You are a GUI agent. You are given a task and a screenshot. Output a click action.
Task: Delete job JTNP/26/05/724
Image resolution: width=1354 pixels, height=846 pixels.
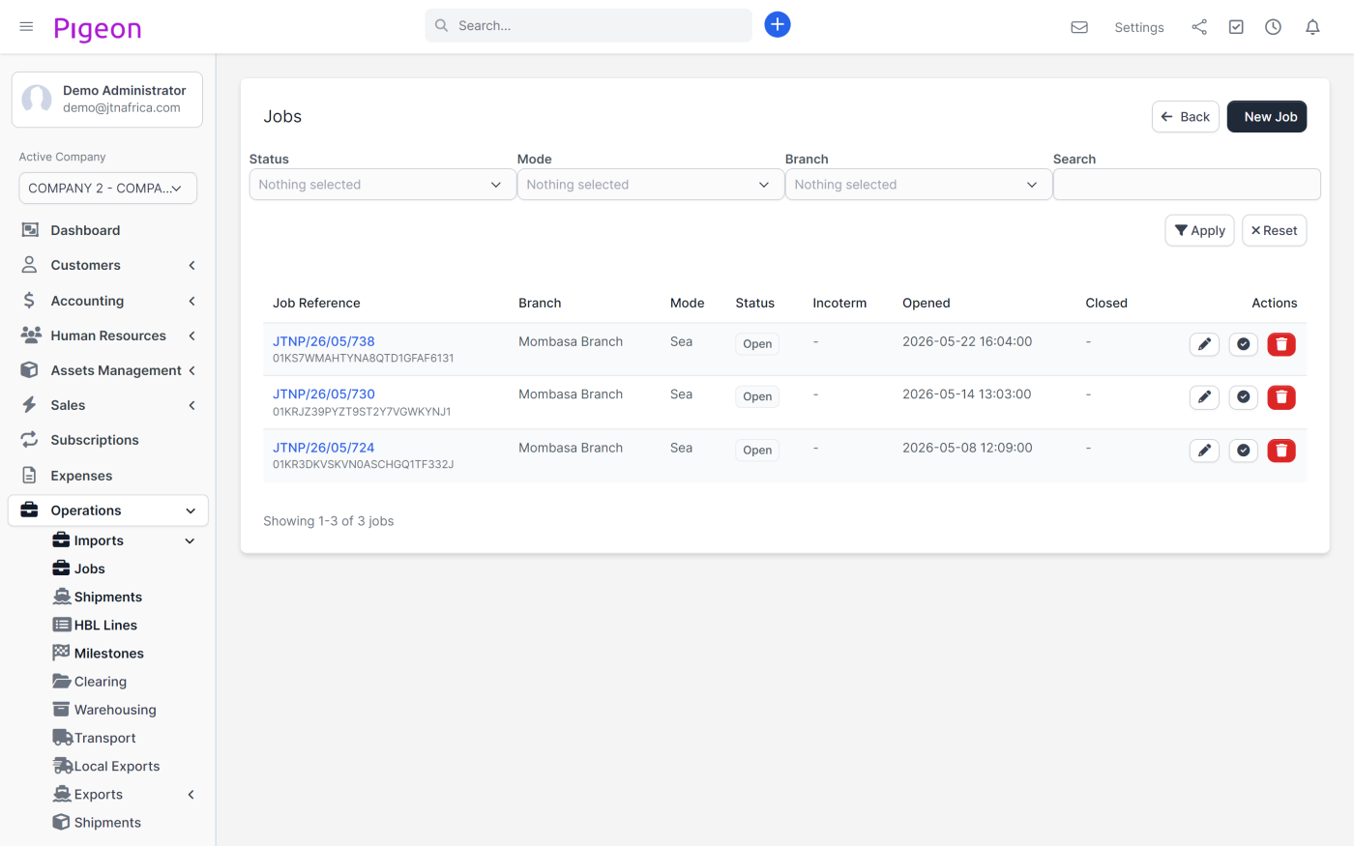(x=1281, y=450)
